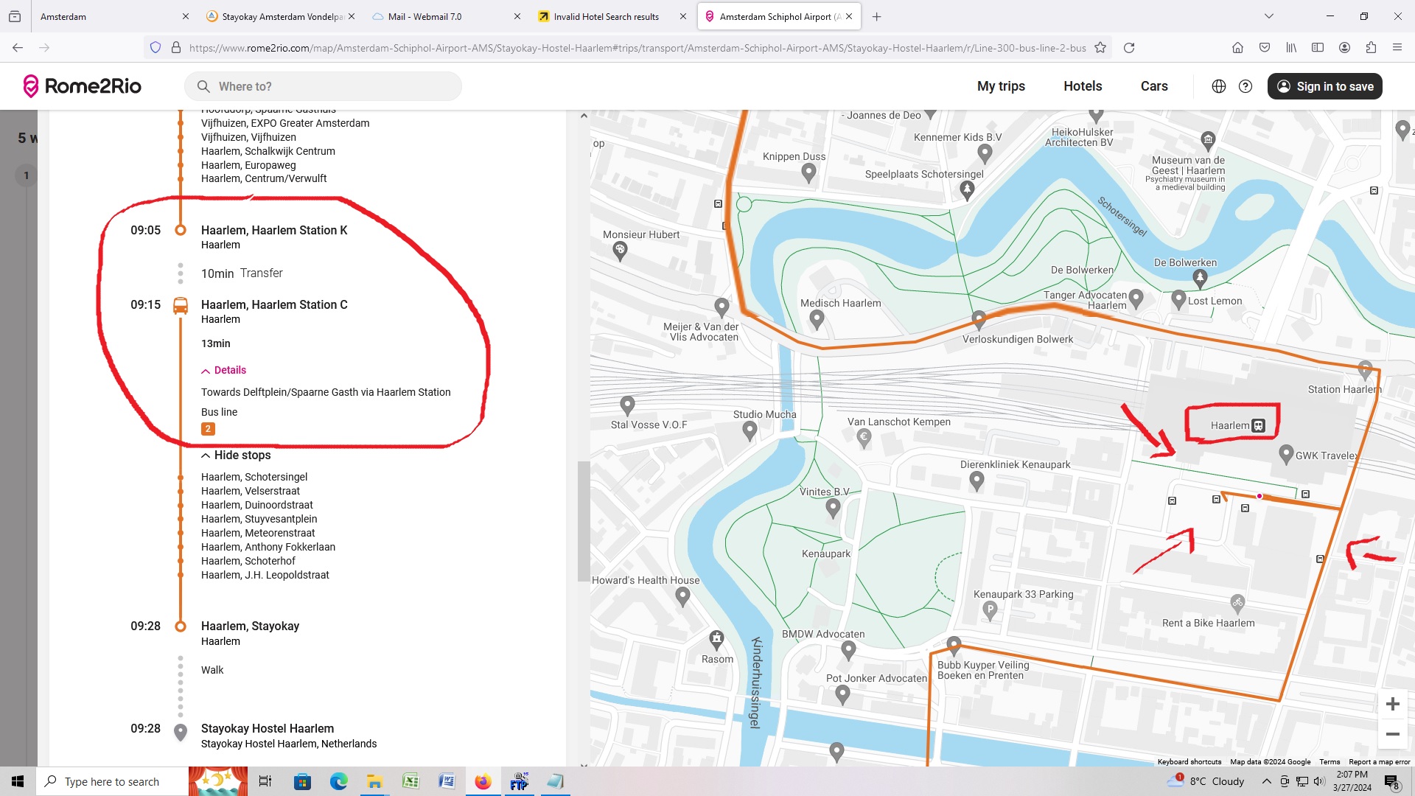
Task: Collapse the Hide stops list
Action: (x=236, y=455)
